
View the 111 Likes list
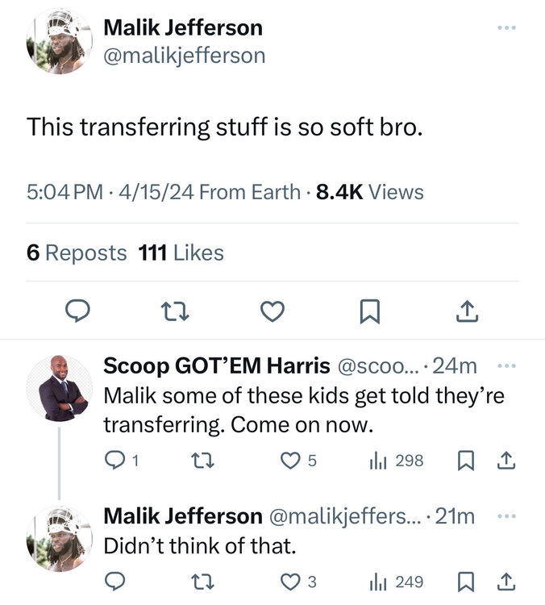[181, 252]
